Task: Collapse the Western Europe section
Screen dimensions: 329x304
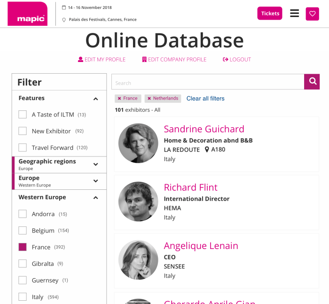Action: [x=95, y=198]
